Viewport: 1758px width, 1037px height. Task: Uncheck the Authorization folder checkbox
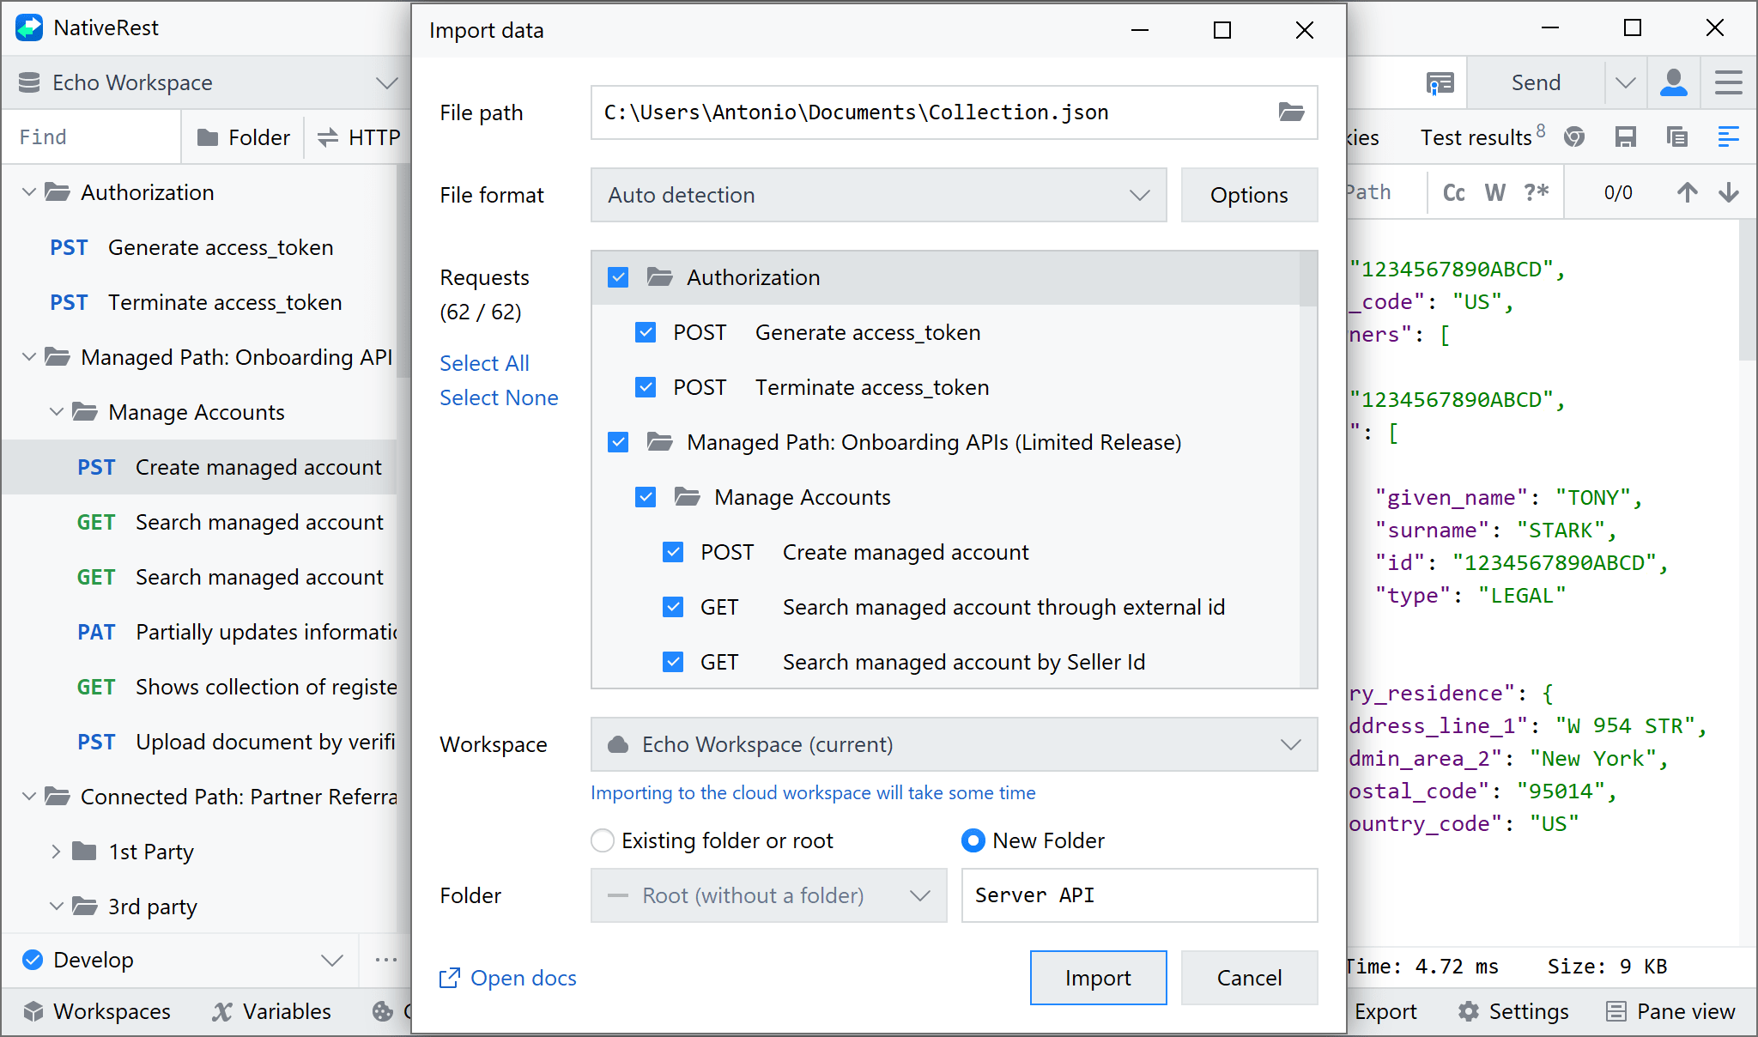(x=618, y=277)
